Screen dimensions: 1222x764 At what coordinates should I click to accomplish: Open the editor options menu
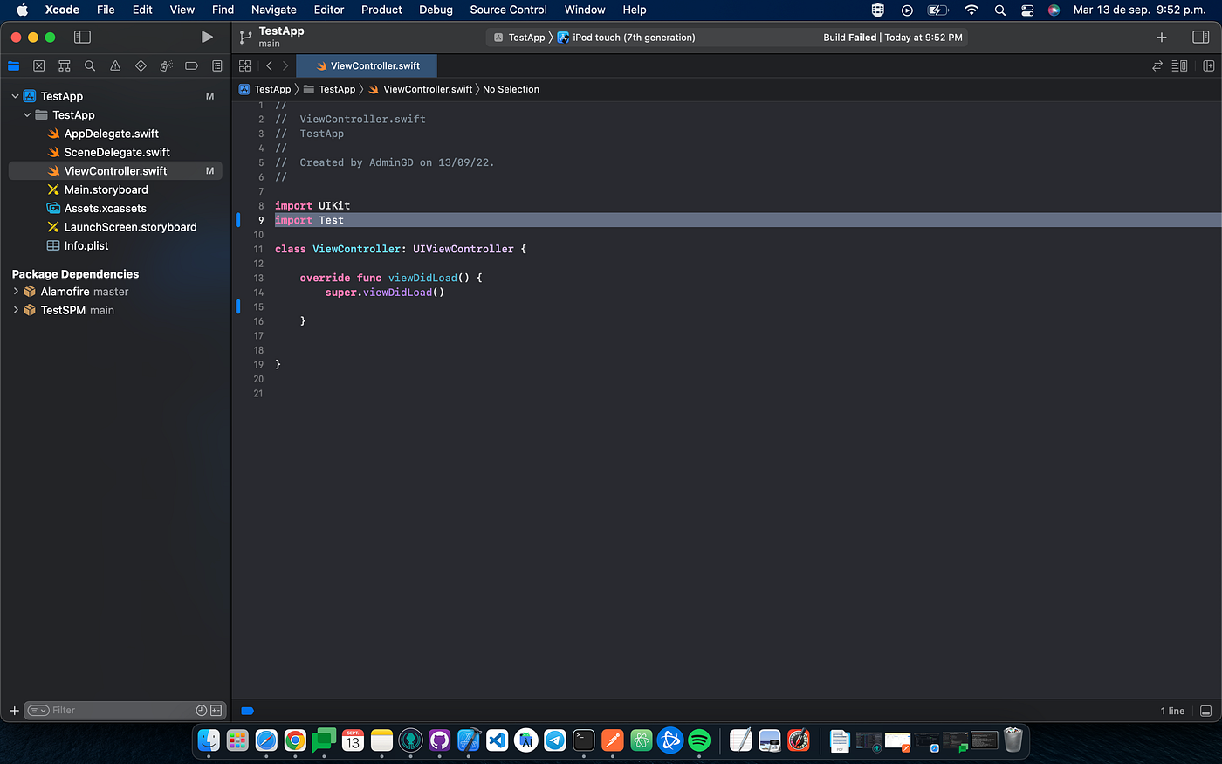coord(1179,65)
